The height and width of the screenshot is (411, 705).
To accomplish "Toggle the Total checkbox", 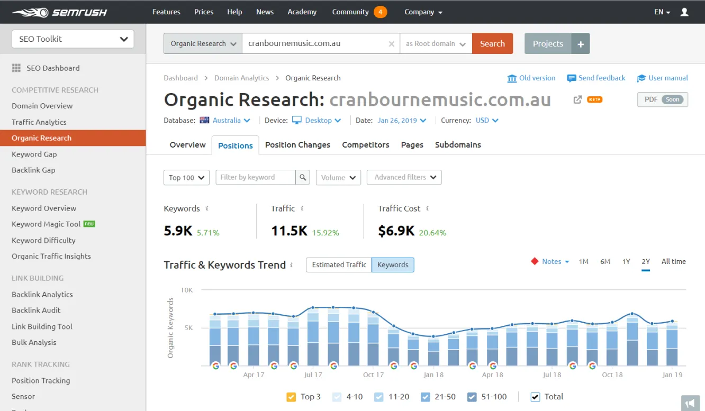I will pos(535,397).
